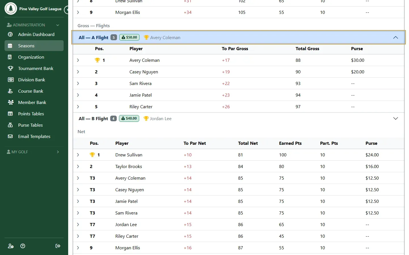Click Jordan Lee beside the B Flight title
Screen dimensions: 409x255
[x=160, y=119]
